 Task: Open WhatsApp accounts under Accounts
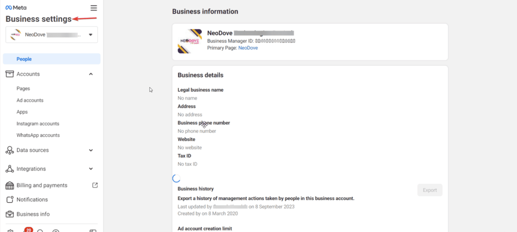tap(38, 135)
